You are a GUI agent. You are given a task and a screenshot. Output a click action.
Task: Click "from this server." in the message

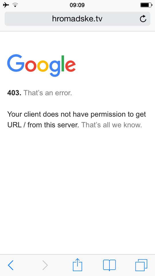pos(53,125)
